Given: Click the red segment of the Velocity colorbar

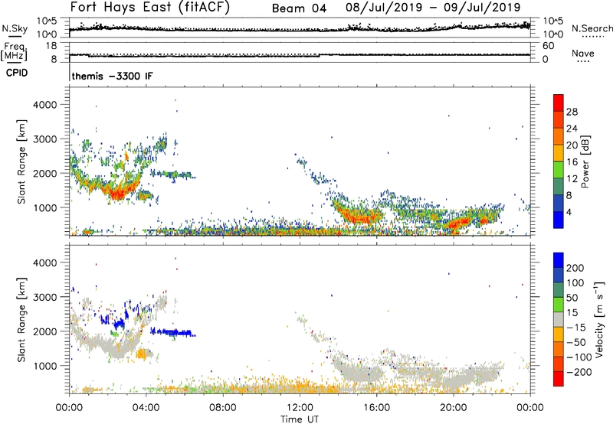Looking at the screenshot, I should (559, 379).
